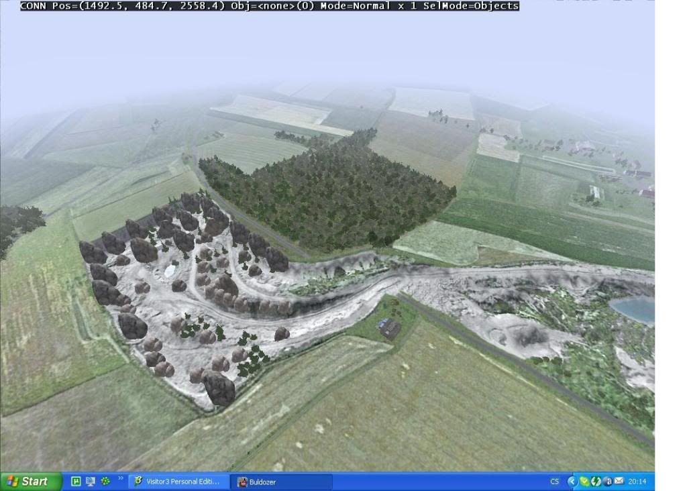Click the monitor quick launch icon
The height and width of the screenshot is (491, 687).
click(x=90, y=482)
